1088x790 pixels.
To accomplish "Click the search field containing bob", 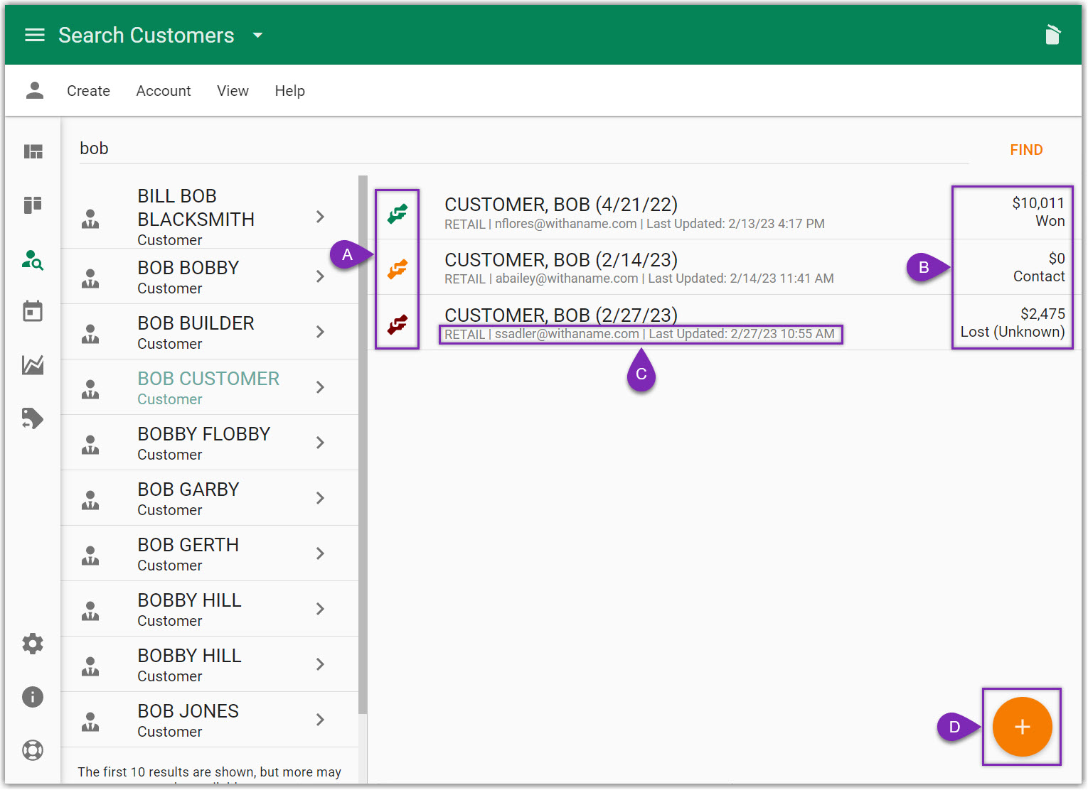I will (x=498, y=148).
